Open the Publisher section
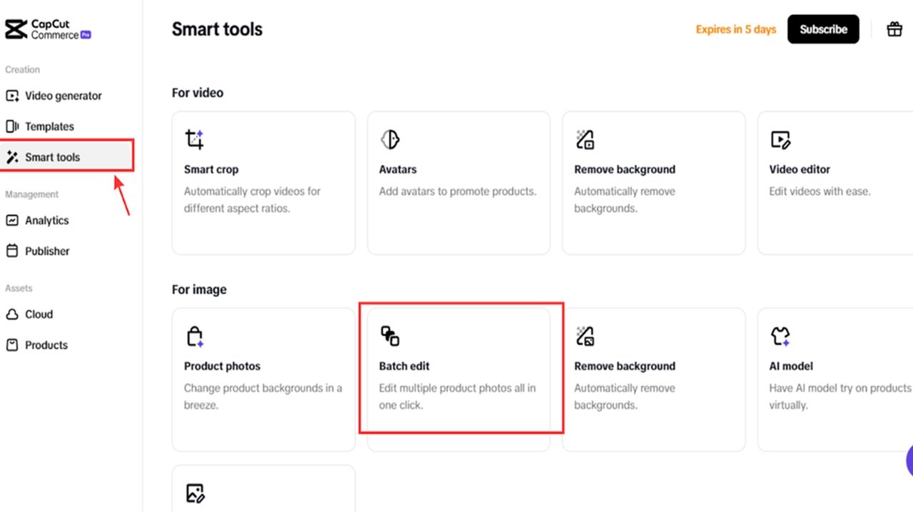 coord(46,251)
